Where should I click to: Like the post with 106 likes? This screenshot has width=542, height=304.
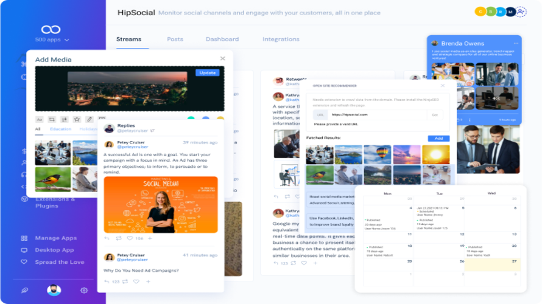130,238
